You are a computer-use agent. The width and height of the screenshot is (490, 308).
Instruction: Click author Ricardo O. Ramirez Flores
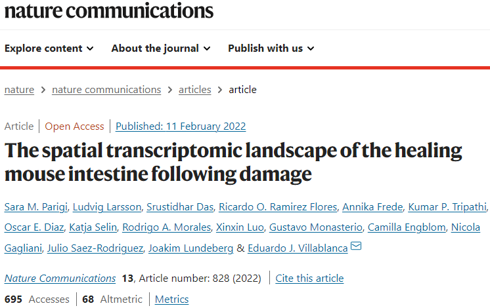278,207
